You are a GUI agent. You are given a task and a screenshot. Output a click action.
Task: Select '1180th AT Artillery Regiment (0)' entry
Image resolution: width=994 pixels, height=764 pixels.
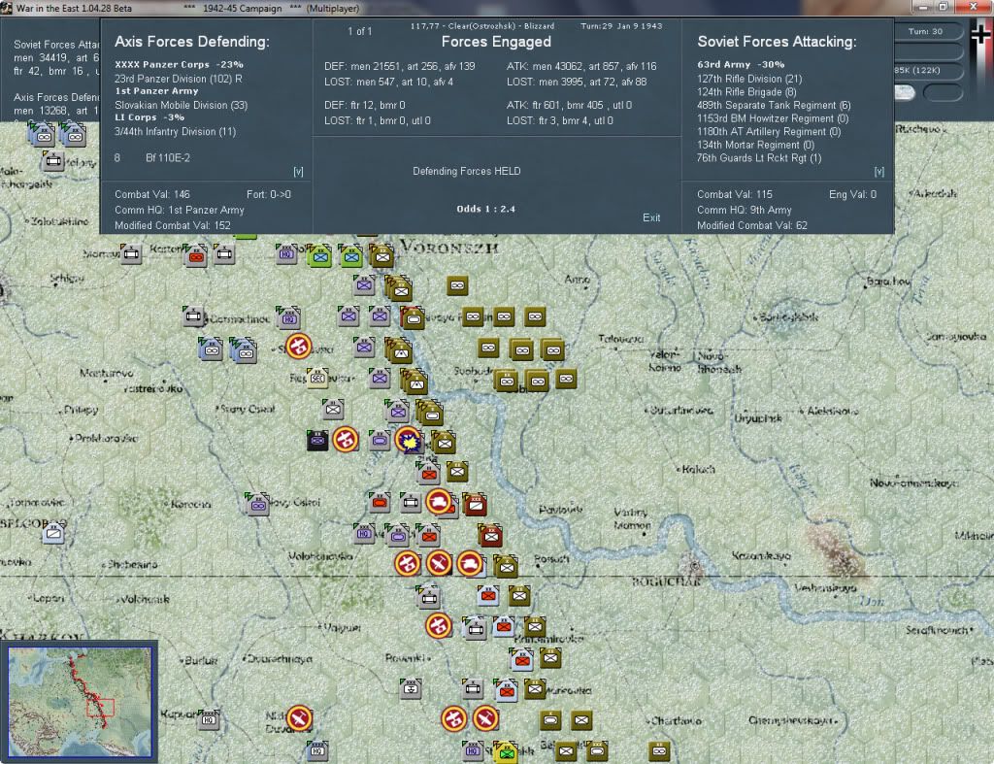click(x=769, y=132)
